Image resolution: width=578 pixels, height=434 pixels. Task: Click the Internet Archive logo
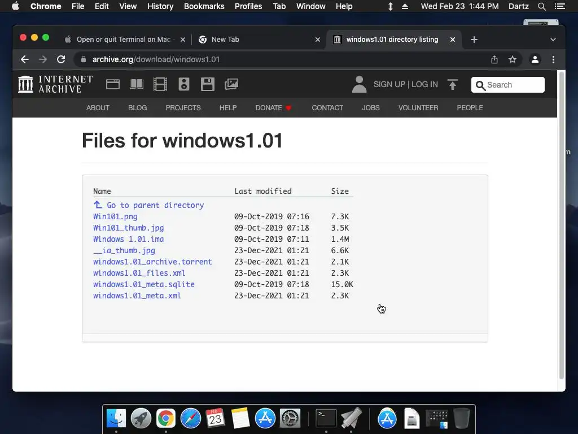55,84
